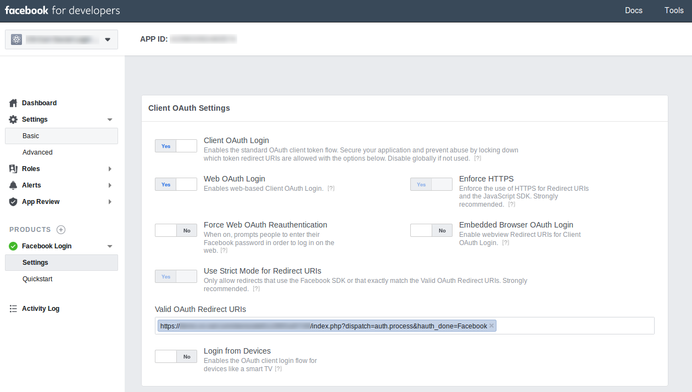
Task: Click the Settings gear icon in sidebar
Action: tap(13, 120)
